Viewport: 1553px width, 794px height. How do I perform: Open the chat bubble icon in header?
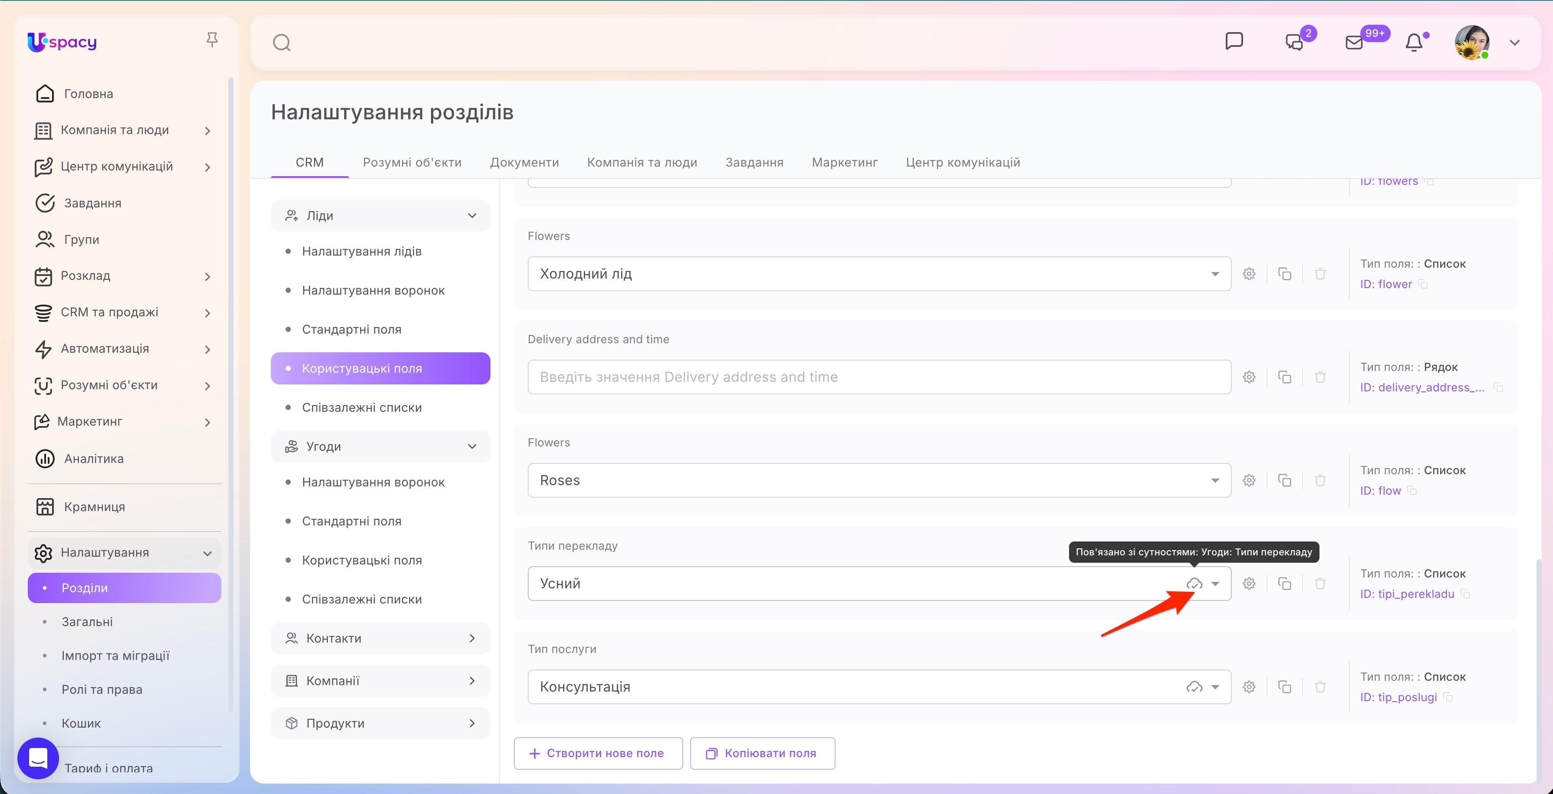pos(1234,41)
